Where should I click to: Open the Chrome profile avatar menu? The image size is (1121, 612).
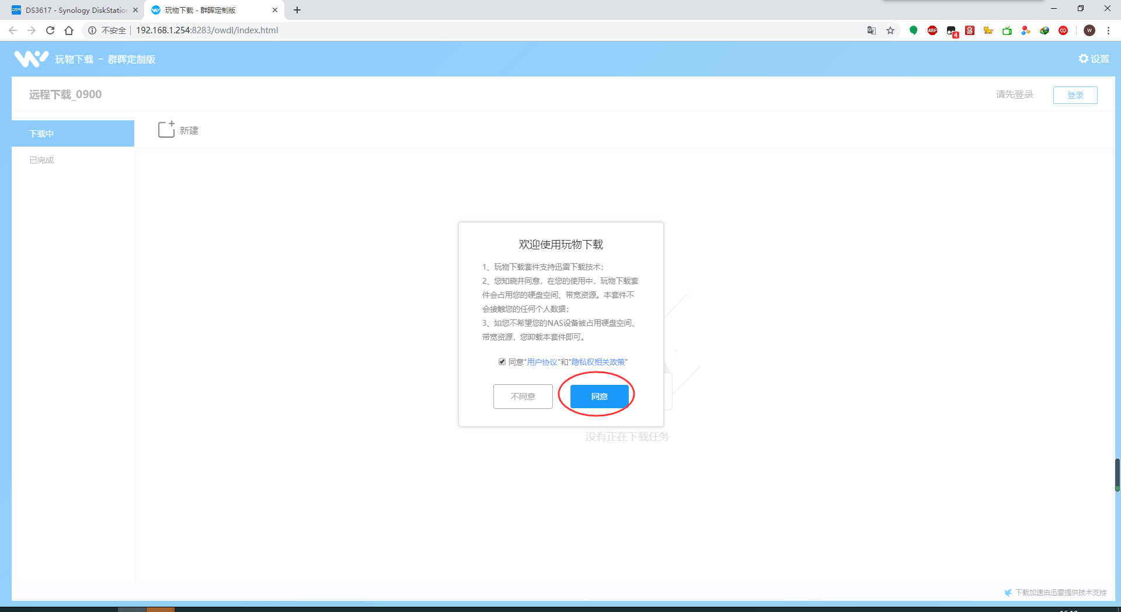pos(1089,30)
